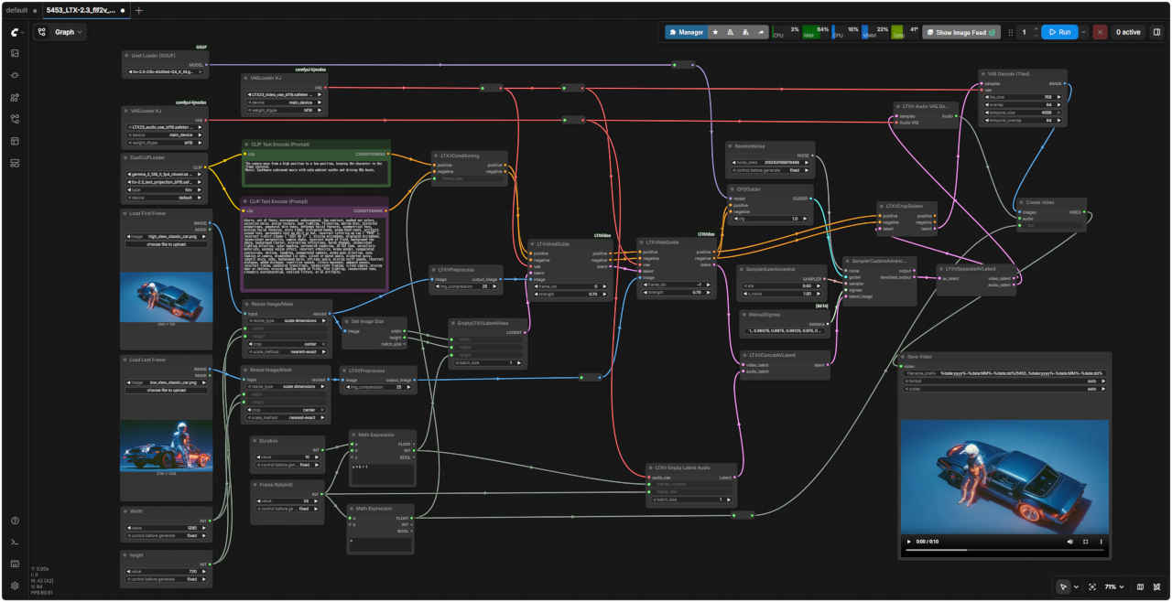Click the 0 active jobs indicator
The width and height of the screenshot is (1172, 602).
click(1128, 32)
